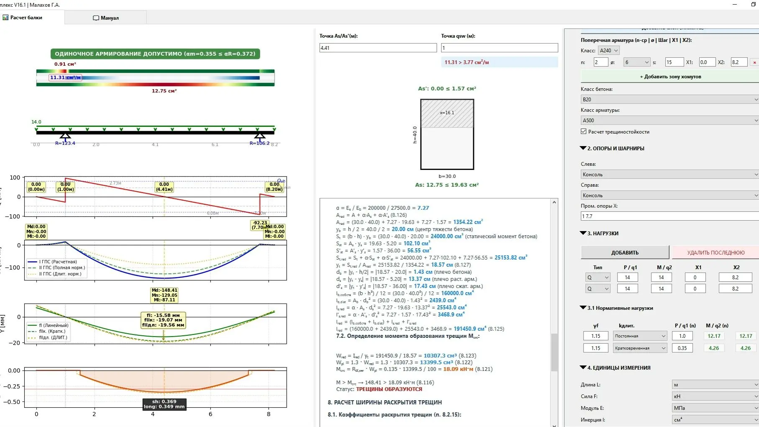Open the Класс бетона B20 dropdown

click(x=669, y=99)
